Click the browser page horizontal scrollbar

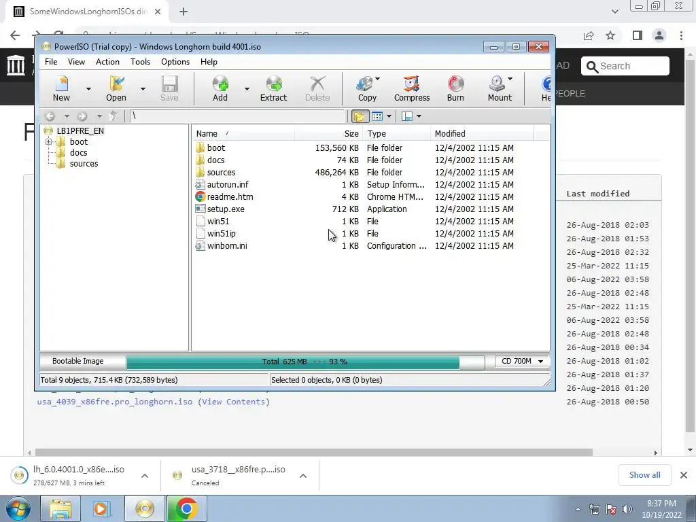coord(314,452)
